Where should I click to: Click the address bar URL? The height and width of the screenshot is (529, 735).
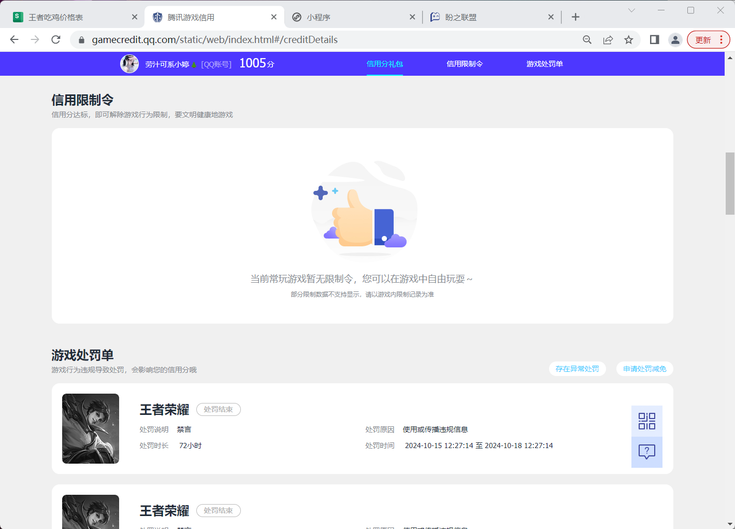[x=215, y=40]
